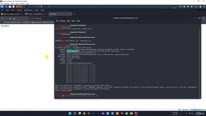Viewport: 206px width, 116px height.
Task: Show hidden icons chevron in system tray
Action: pyautogui.click(x=181, y=113)
